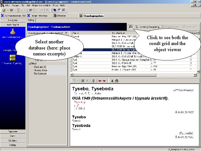Click the X icon in the viewer toolbar
Image resolution: width=201 pixels, height=151 pixels.
click(88, 81)
